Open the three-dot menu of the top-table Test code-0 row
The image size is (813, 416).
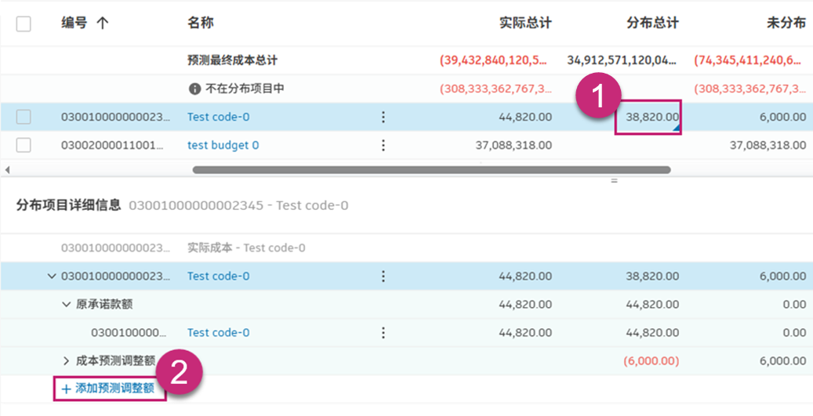tap(383, 117)
